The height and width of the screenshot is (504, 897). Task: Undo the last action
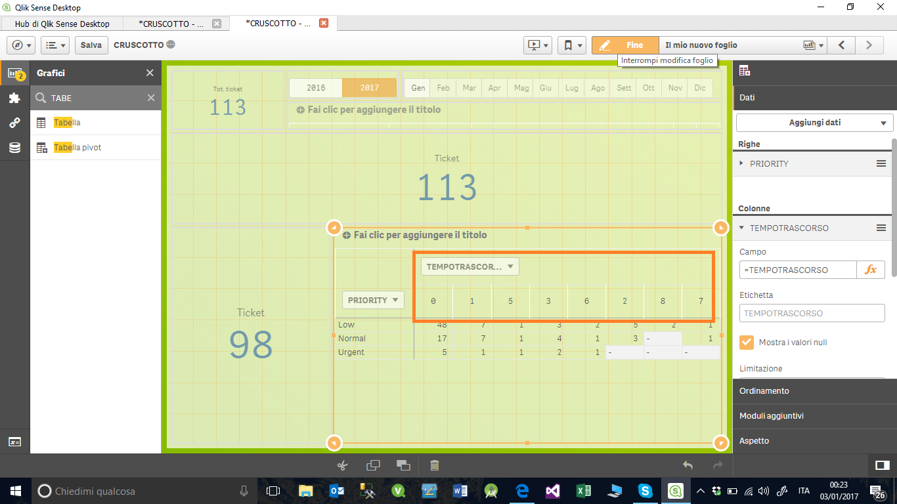click(688, 465)
